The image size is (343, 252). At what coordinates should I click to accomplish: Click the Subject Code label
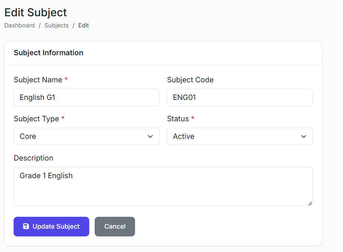[190, 80]
